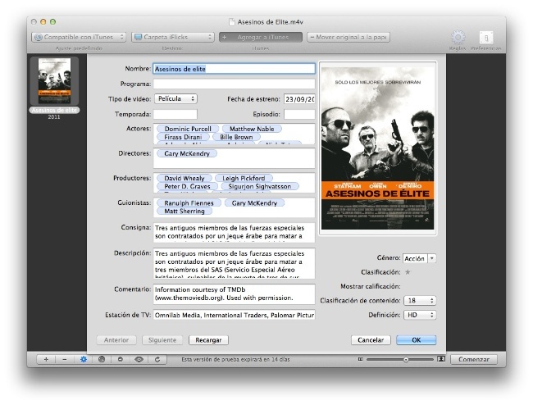Click the remove (−) button in bottom toolbar
Viewport: 533px width, 405px height.
65,359
